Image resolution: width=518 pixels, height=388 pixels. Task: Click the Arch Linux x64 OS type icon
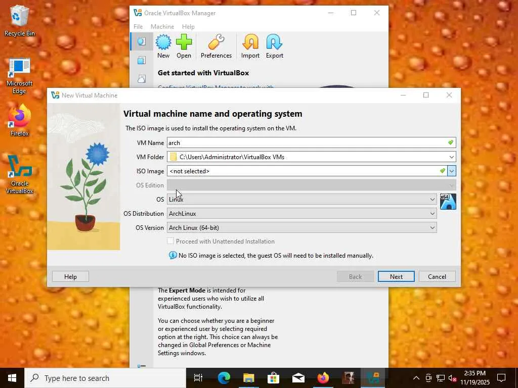coord(448,202)
